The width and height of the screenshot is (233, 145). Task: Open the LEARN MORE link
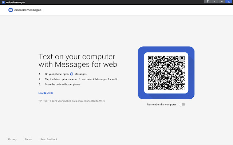[46, 93]
